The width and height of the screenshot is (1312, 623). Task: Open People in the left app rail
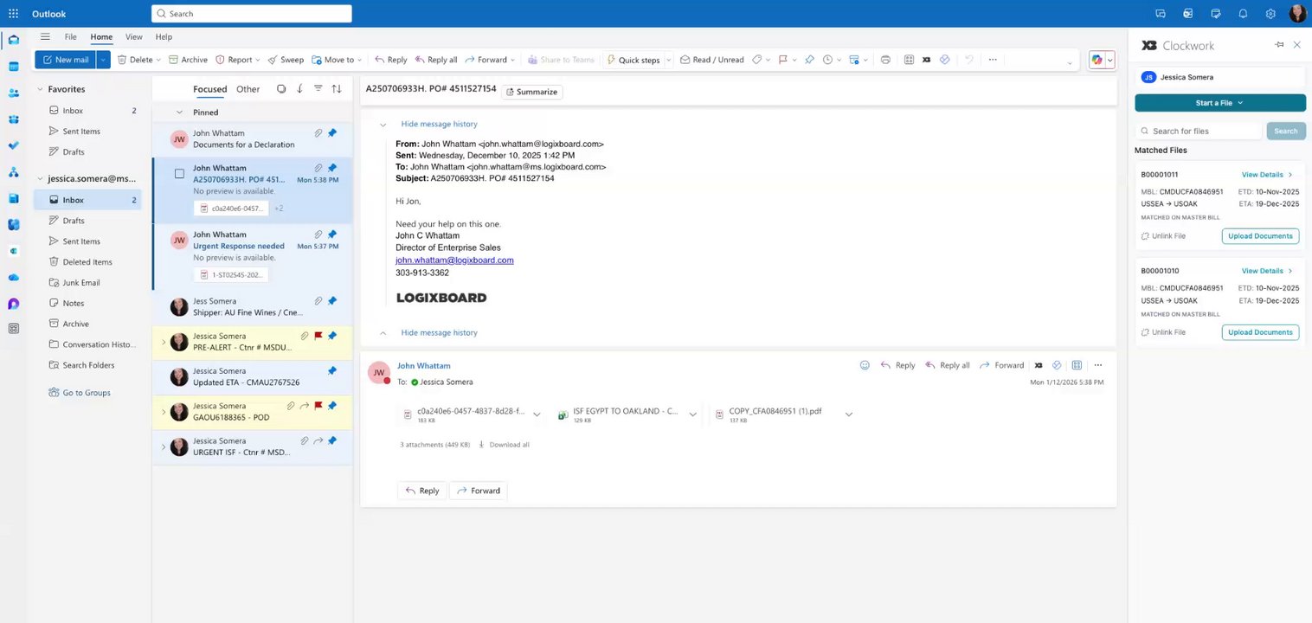pyautogui.click(x=13, y=93)
